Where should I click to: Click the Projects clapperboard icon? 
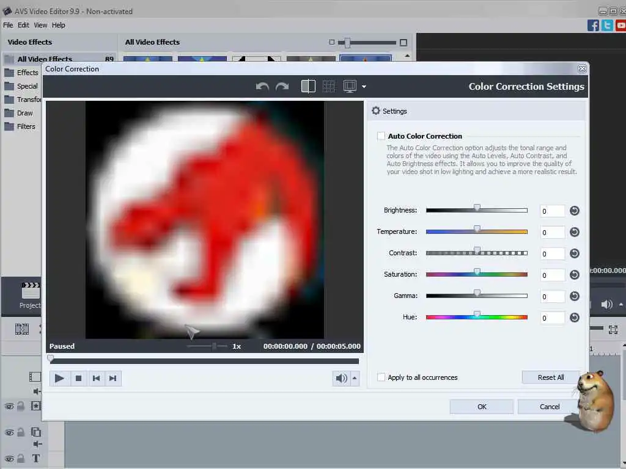(x=31, y=291)
